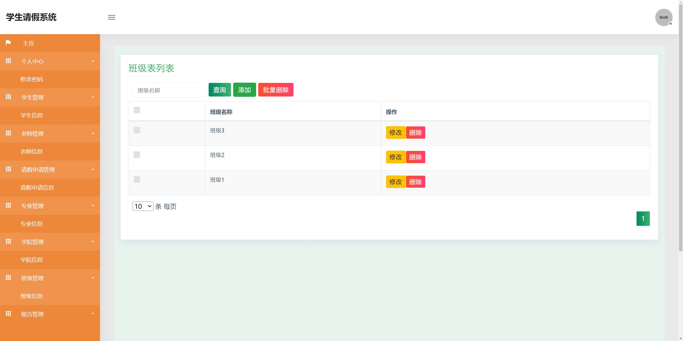
Task: Click the 班级表列表 heading
Action: [151, 68]
